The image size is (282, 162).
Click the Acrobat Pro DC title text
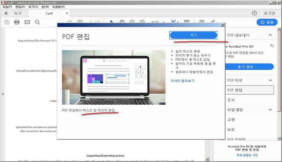239,46
